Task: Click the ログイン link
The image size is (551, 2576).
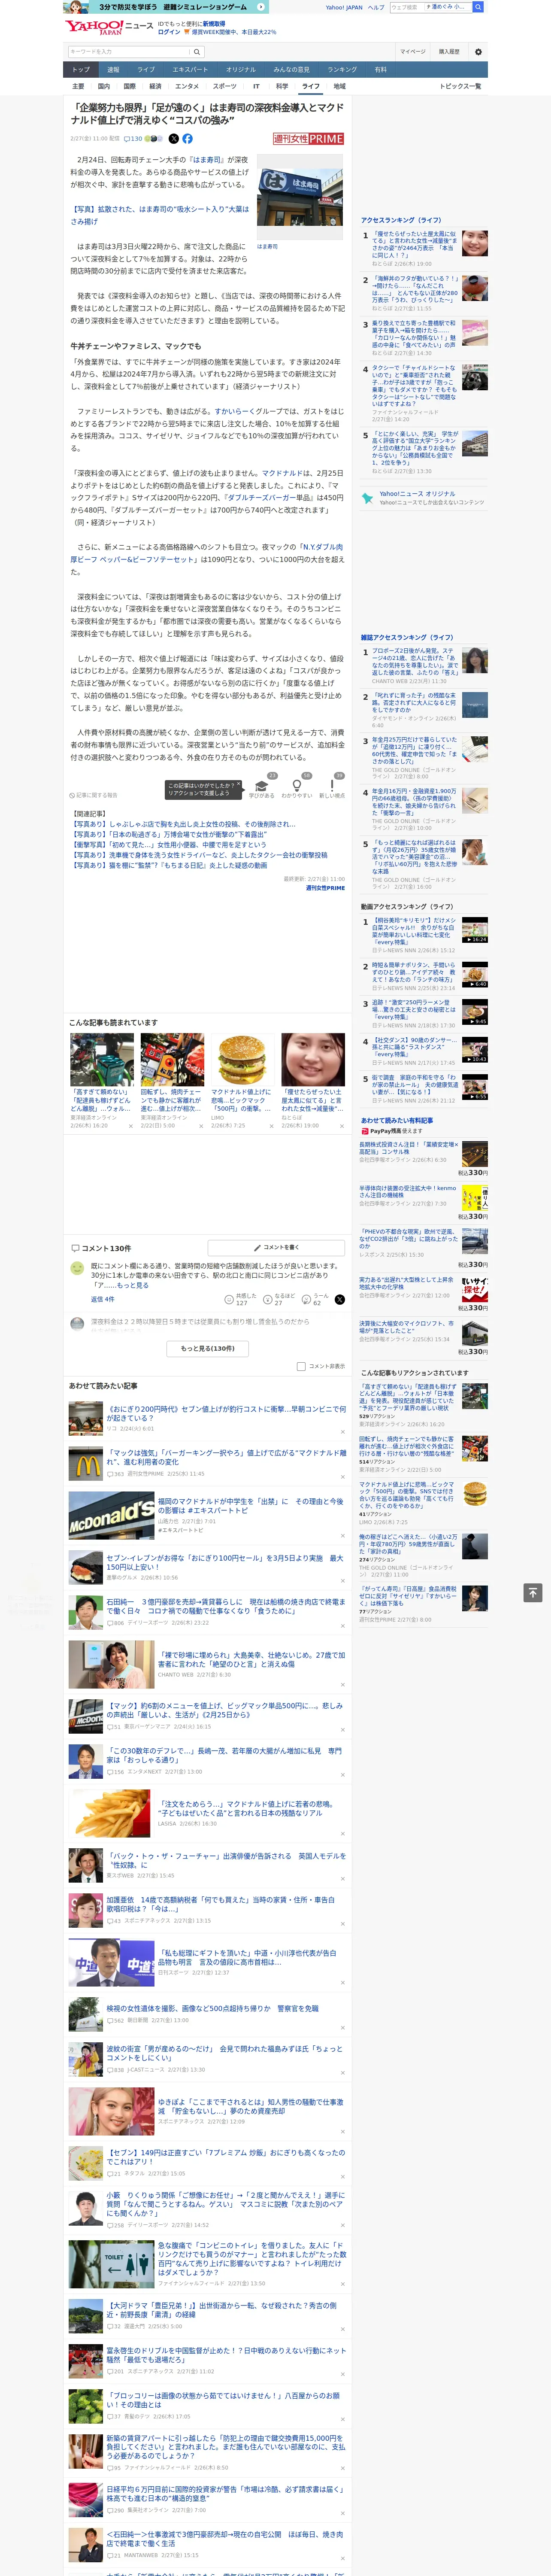Action: click(169, 32)
